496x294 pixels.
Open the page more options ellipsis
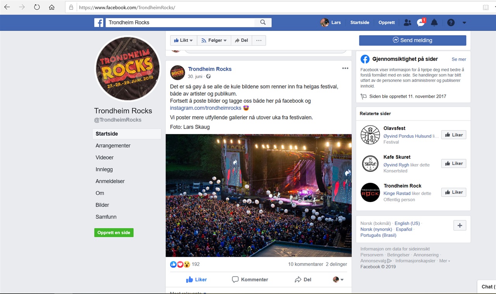coord(259,40)
